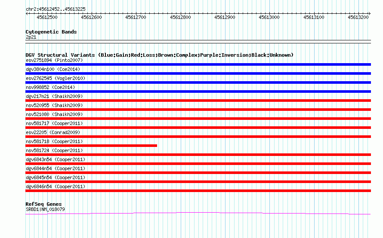Open esv22205 (Conrad2009) variant label
This screenshot has width=383, height=238.
[53, 132]
